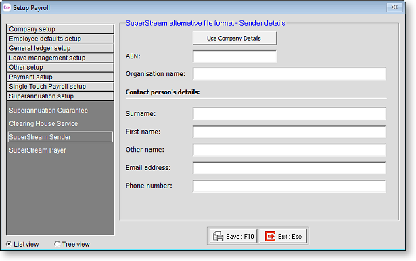Expand the Employee defaults setup section

click(60, 39)
